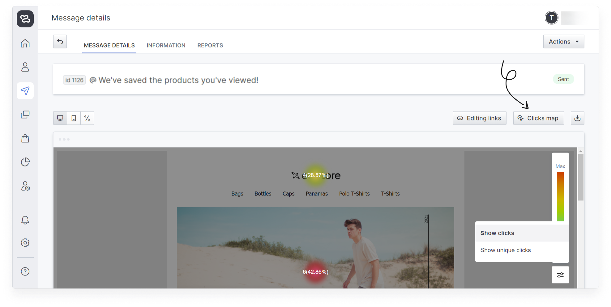Switch to desktop preview mode
Screen dimensions: 611x307
pos(60,118)
